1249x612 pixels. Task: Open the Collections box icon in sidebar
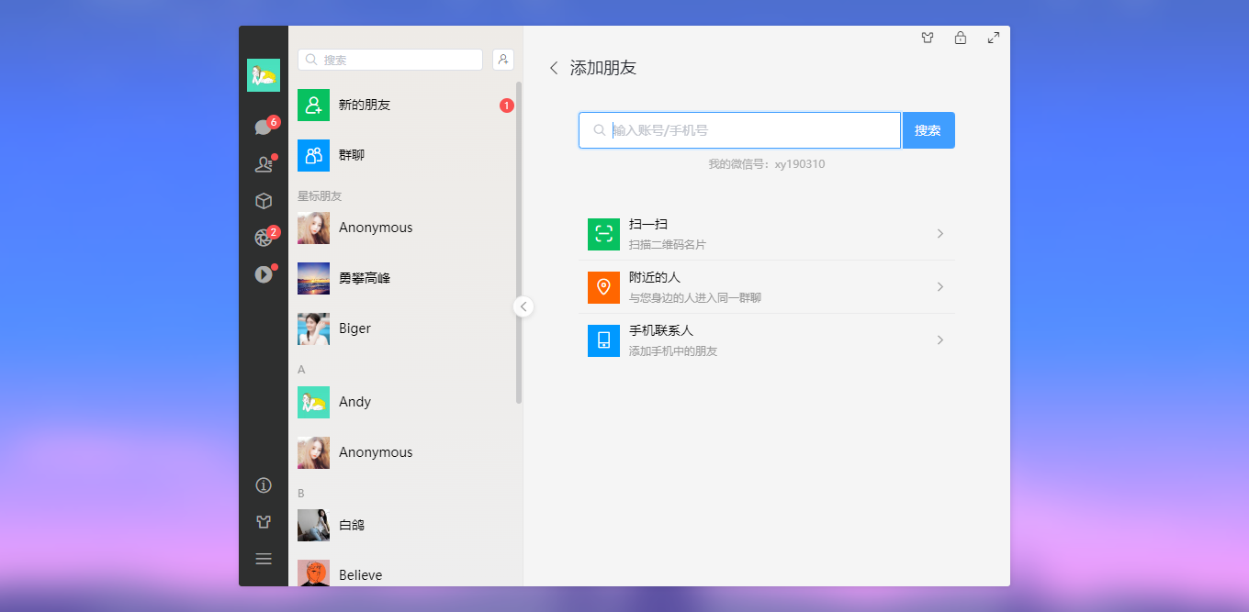coord(264,200)
